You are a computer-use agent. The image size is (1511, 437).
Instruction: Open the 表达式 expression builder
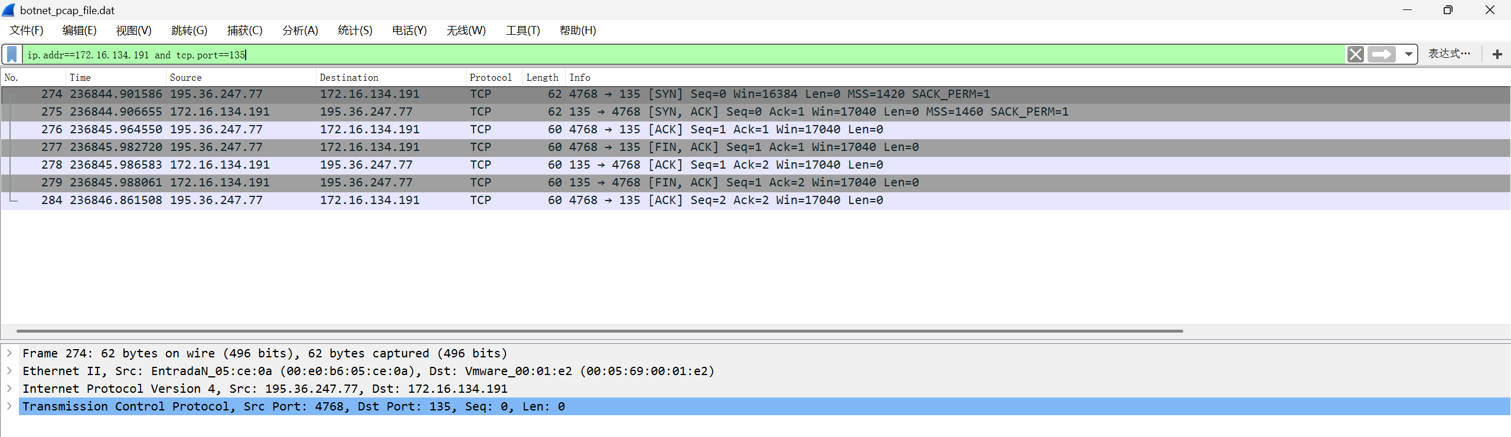point(1449,54)
